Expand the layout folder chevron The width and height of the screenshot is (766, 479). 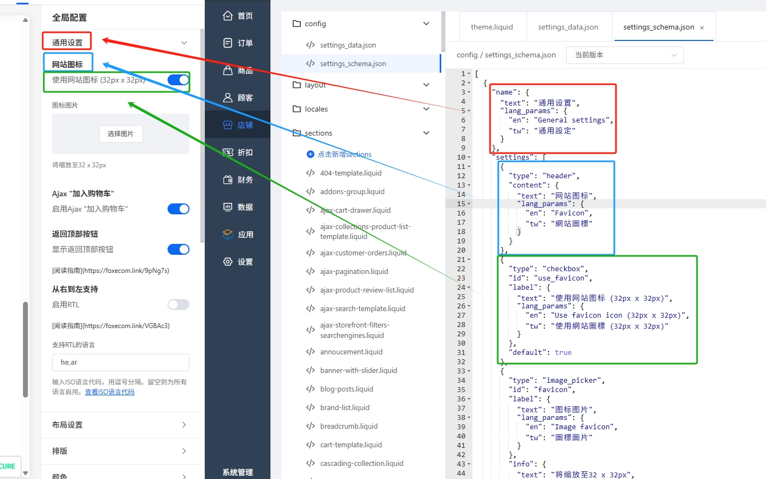[x=426, y=85]
